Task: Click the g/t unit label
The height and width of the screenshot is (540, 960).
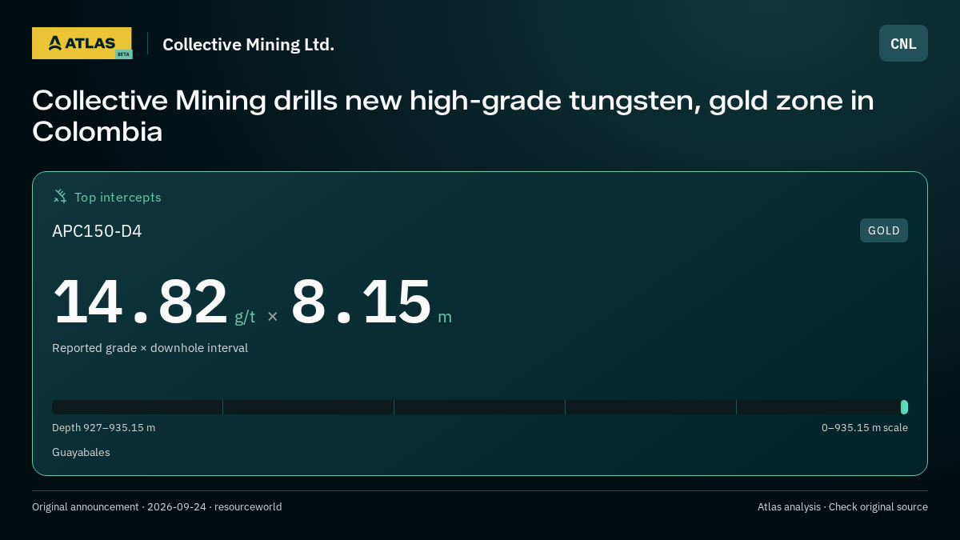Action: tap(245, 317)
